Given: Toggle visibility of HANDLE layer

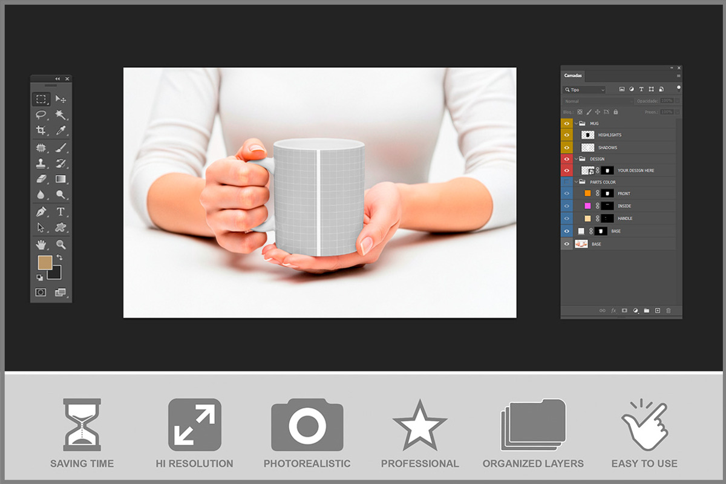Looking at the screenshot, I should click(567, 218).
